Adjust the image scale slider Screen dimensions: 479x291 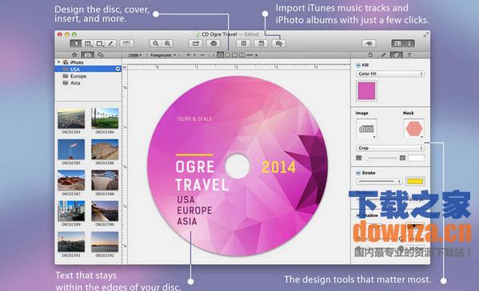click(x=381, y=158)
